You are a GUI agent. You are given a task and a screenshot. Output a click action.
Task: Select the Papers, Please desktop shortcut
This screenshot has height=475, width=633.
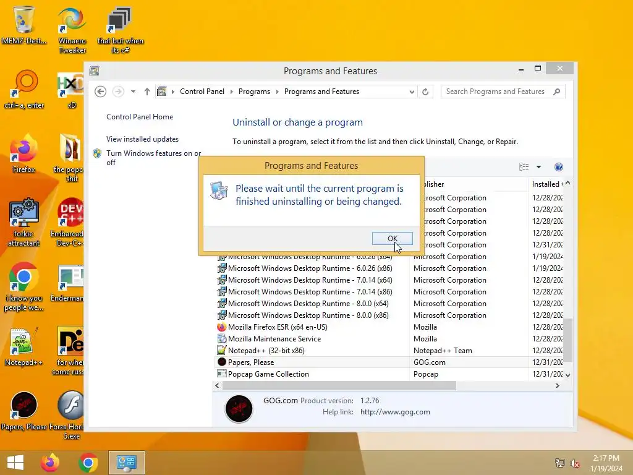(x=24, y=411)
